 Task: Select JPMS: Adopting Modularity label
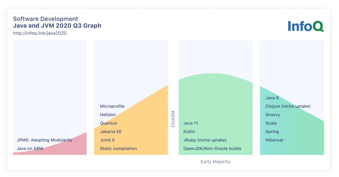[44, 140]
